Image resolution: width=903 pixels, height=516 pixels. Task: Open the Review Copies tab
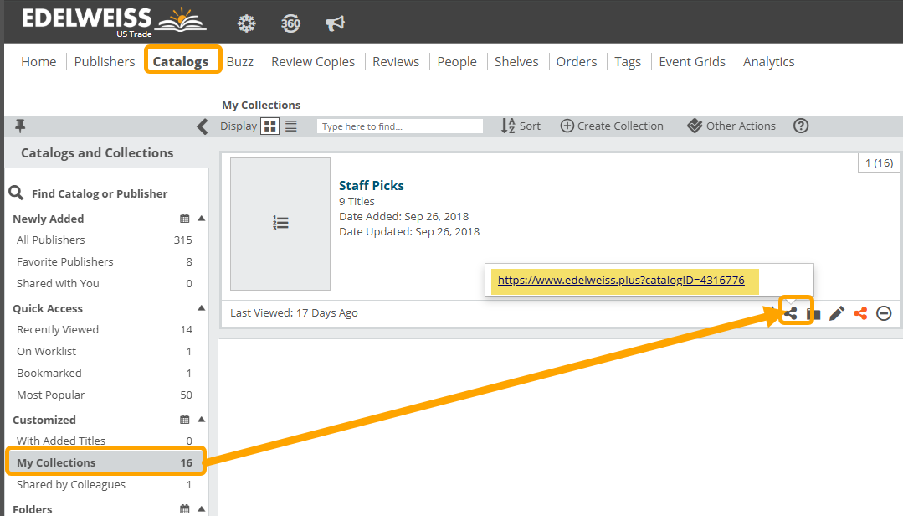[x=312, y=61]
